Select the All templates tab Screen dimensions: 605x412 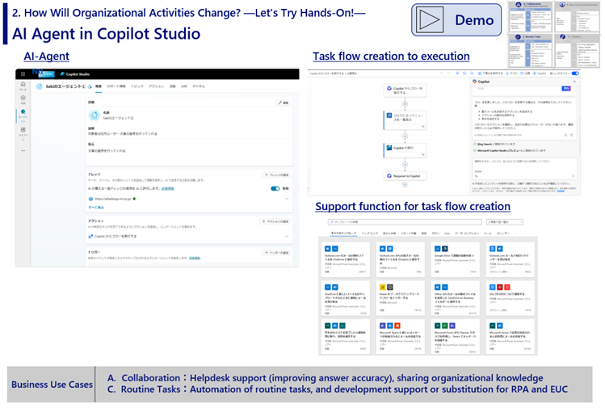pyautogui.click(x=344, y=233)
